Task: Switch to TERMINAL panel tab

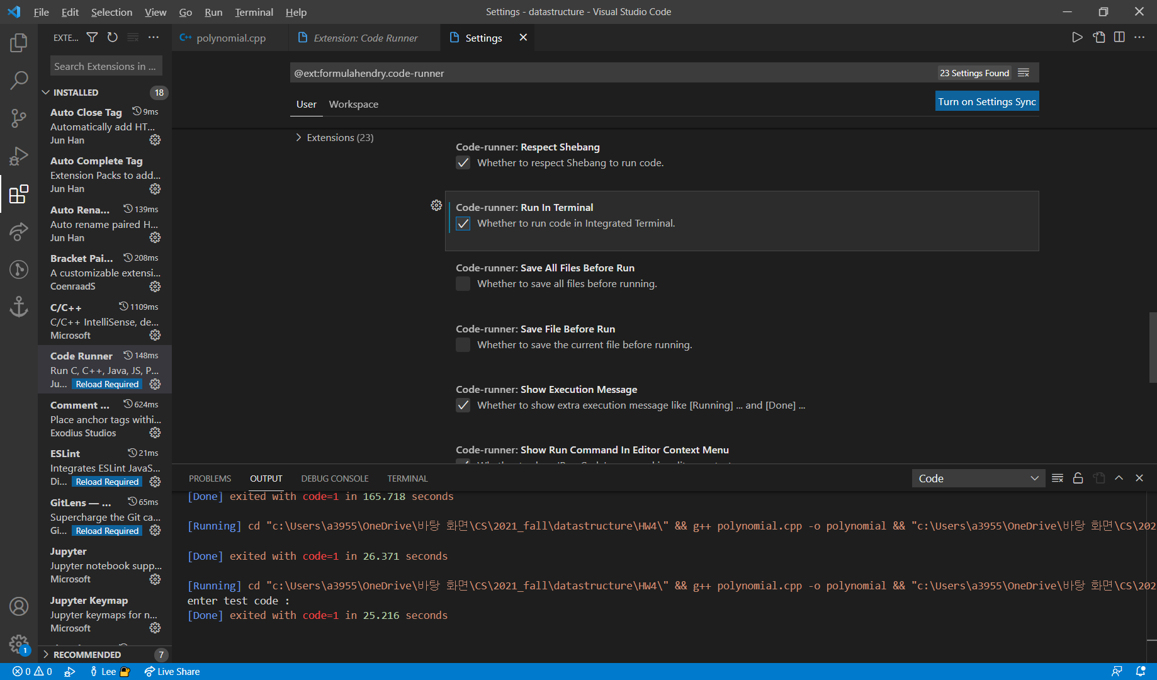Action: [x=407, y=479]
